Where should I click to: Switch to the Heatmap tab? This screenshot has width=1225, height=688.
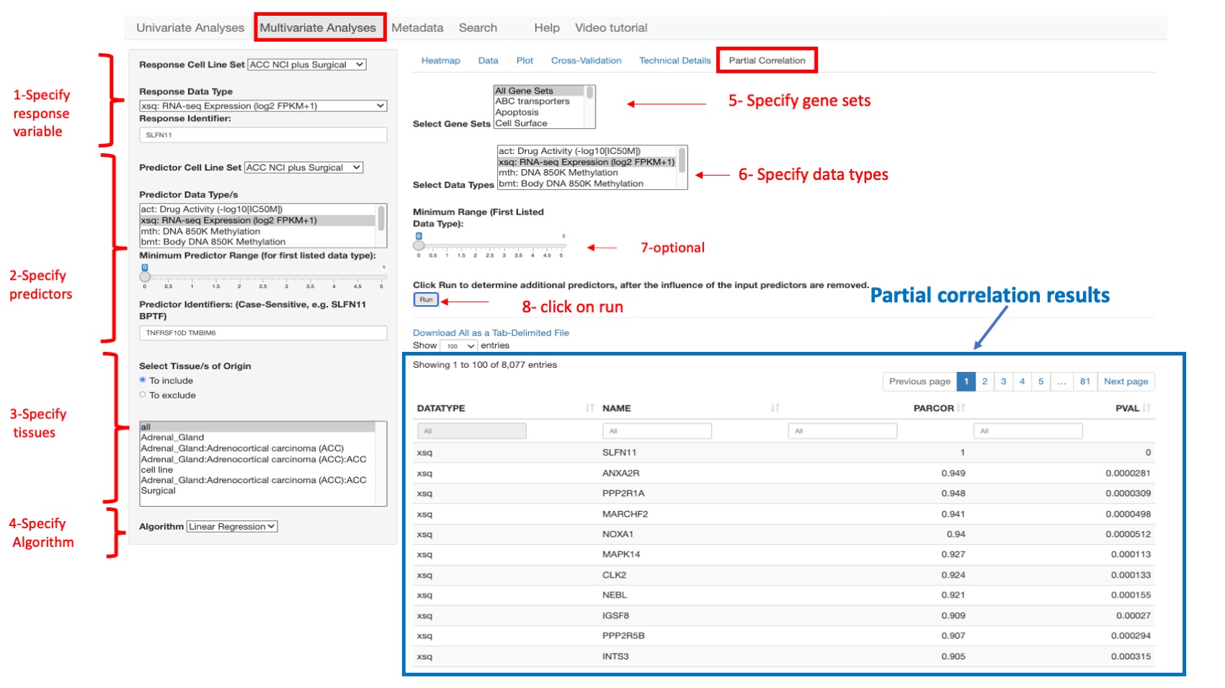click(440, 60)
